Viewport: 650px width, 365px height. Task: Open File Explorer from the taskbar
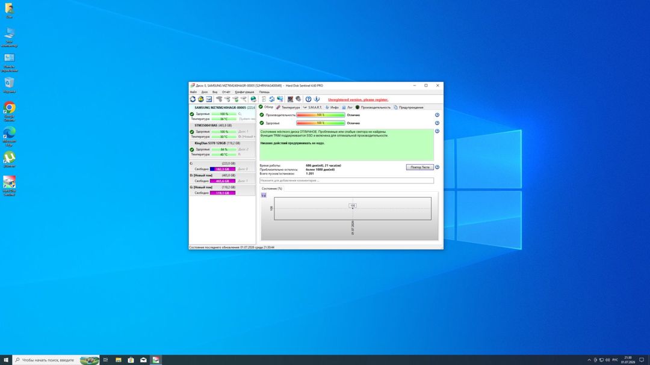pyautogui.click(x=118, y=360)
